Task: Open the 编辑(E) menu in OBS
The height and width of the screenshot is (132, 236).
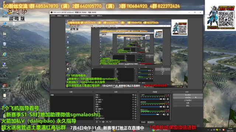Action: [59, 16]
